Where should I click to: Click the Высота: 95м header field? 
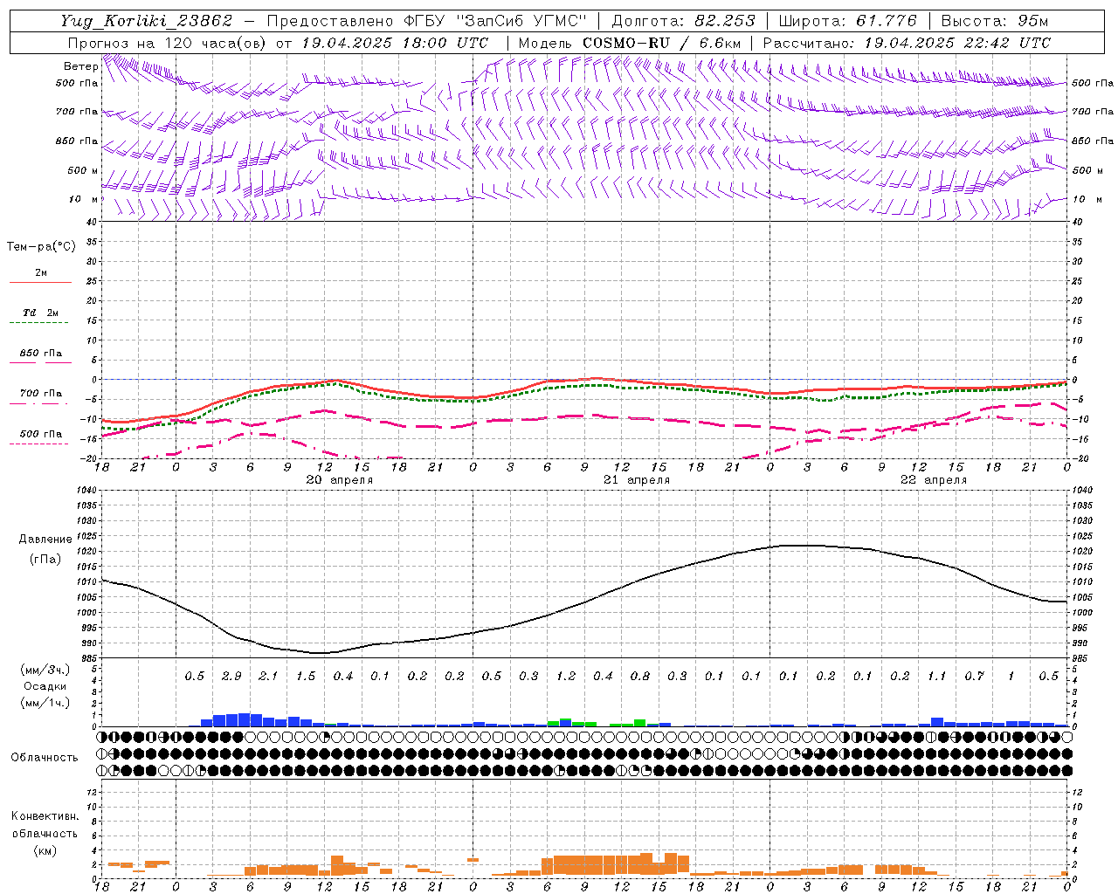(994, 21)
